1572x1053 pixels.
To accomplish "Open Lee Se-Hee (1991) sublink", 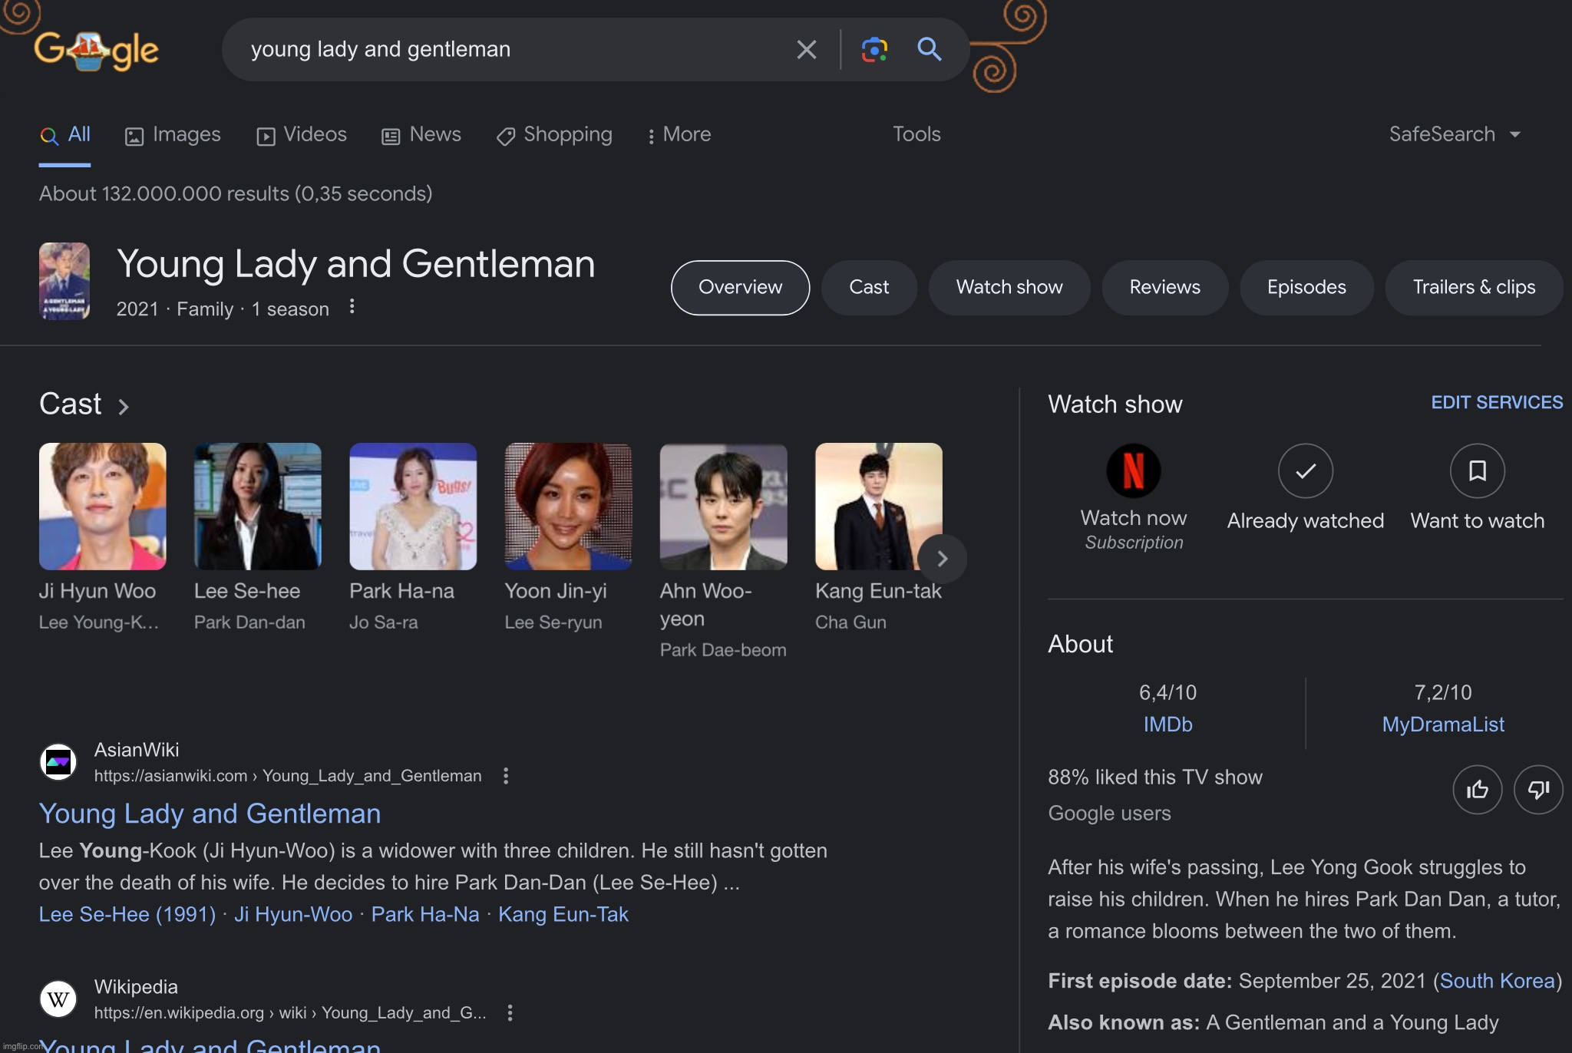I will (x=127, y=914).
